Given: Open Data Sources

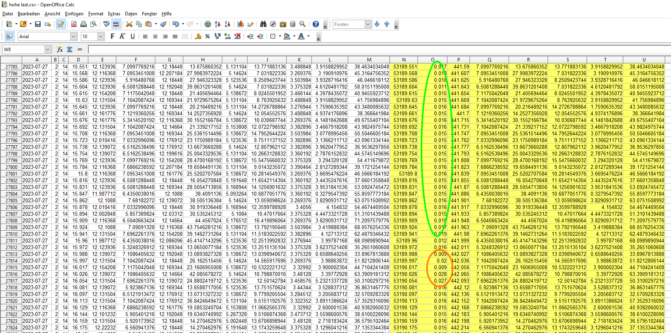Looking at the screenshot, I should (293, 24).
